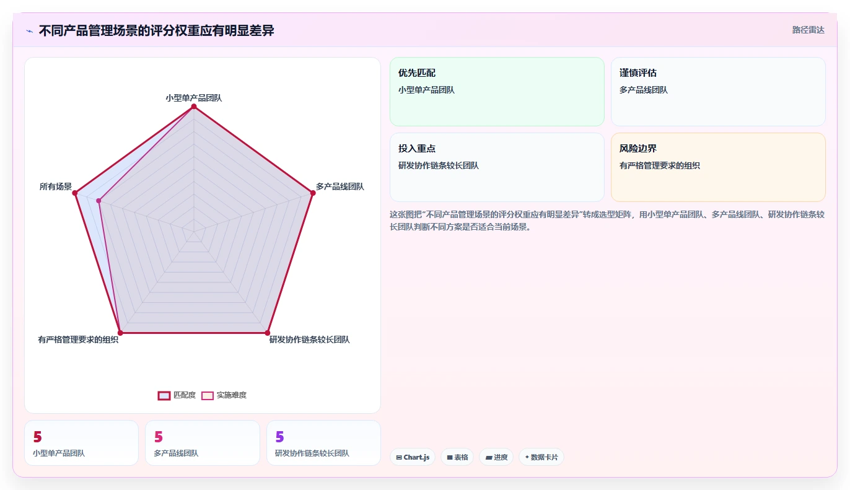Click the radar point at 有严格管理要求的组织 axis
The image size is (850, 490).
pyautogui.click(x=120, y=333)
